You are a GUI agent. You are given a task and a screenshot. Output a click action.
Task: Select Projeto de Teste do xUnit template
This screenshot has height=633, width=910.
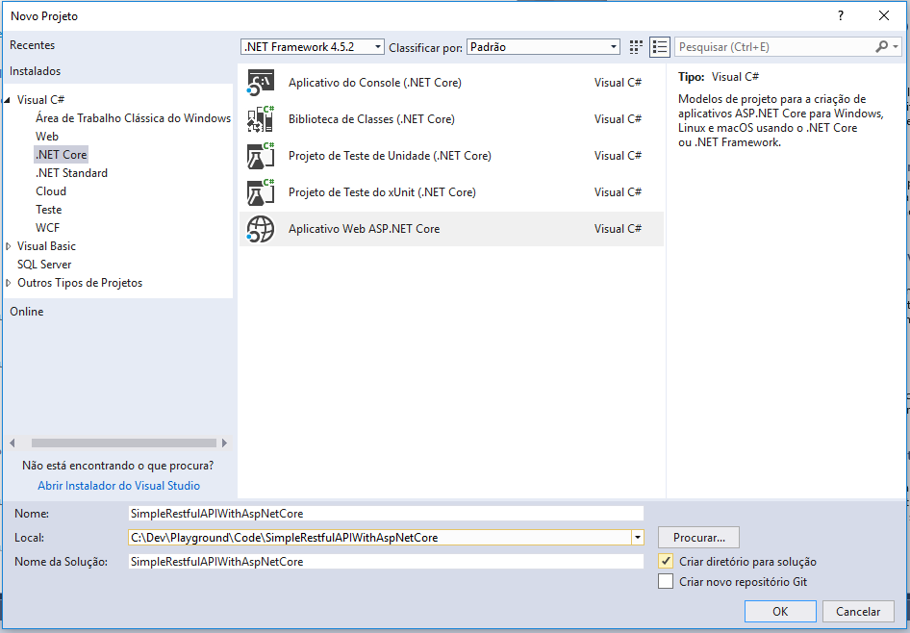pos(451,192)
